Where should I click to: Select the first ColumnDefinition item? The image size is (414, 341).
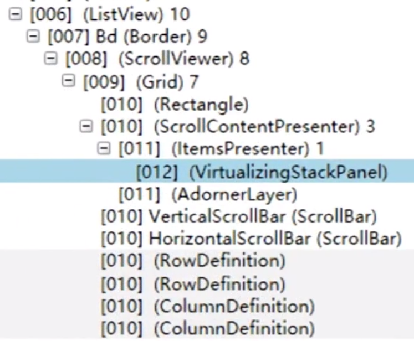point(207,306)
